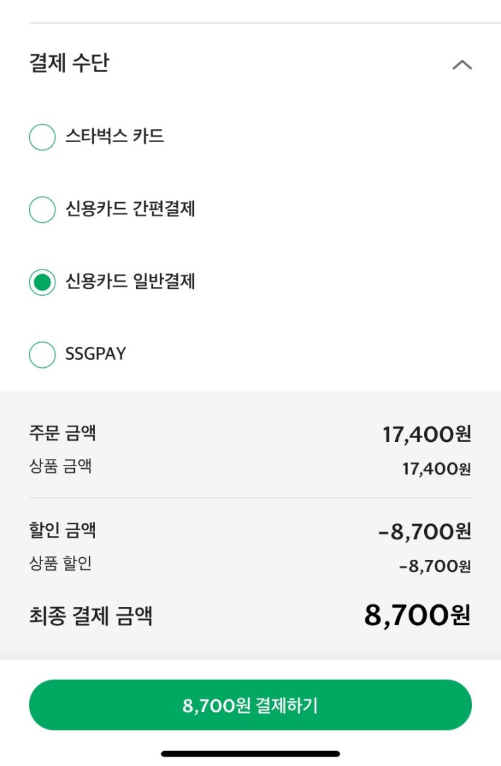Tap the 신용카드 간편결제 label text
This screenshot has width=501, height=766.
pyautogui.click(x=130, y=209)
